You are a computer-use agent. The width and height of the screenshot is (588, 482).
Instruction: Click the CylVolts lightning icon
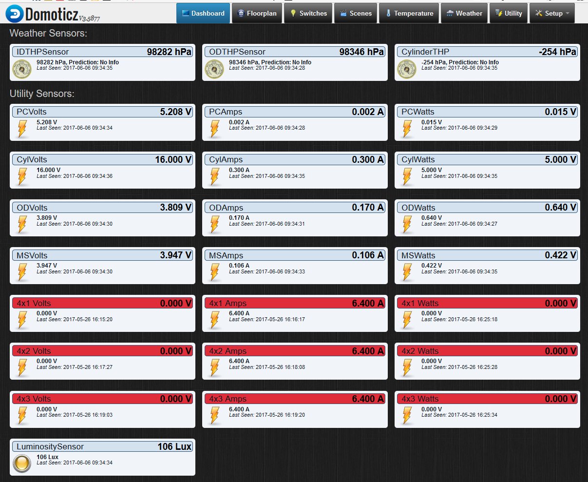pyautogui.click(x=22, y=176)
